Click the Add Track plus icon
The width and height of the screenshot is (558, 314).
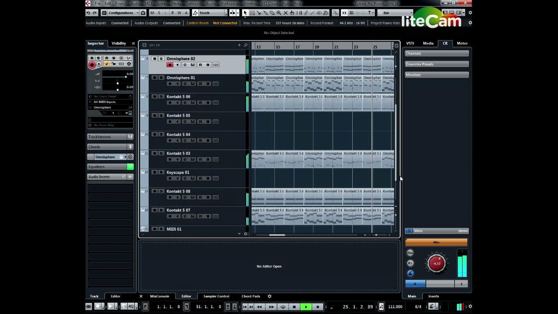[239, 45]
